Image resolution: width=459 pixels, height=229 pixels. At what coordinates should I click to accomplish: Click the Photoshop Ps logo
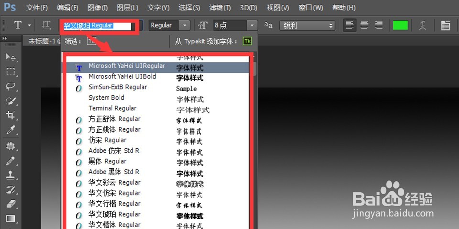[x=10, y=7]
